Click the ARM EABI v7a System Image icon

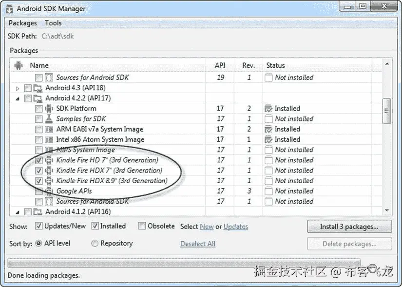pos(49,129)
